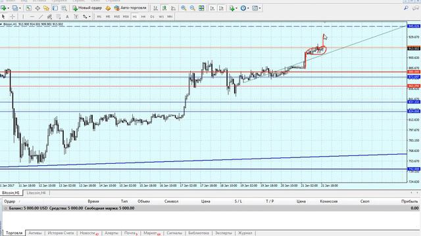Toggle the Terminal panel icon
This screenshot has height=236, width=421.
tap(55, 9)
